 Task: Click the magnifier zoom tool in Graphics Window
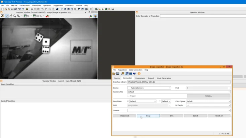coord(14,16)
